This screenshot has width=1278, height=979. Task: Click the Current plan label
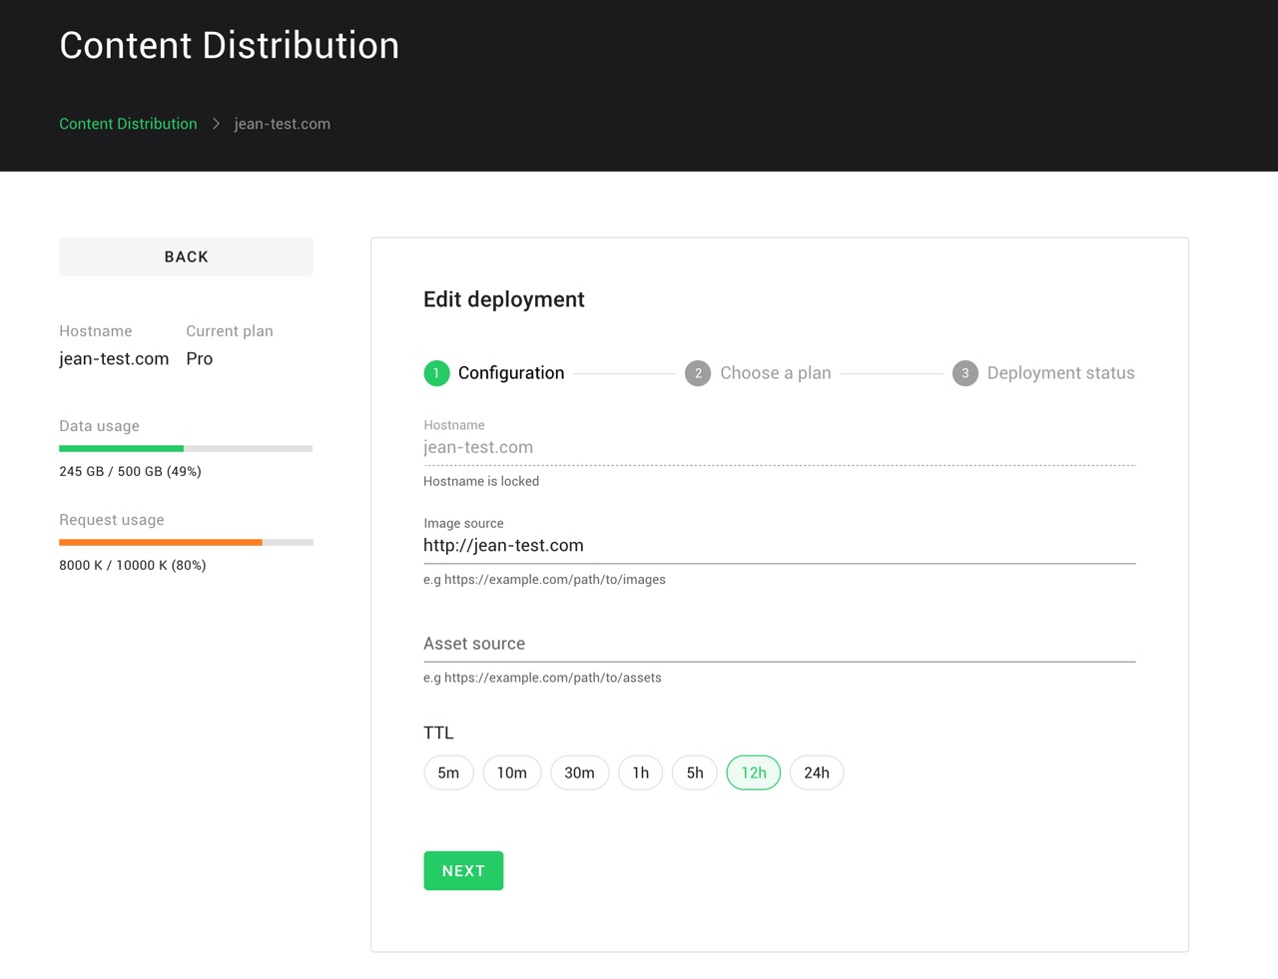(x=230, y=331)
